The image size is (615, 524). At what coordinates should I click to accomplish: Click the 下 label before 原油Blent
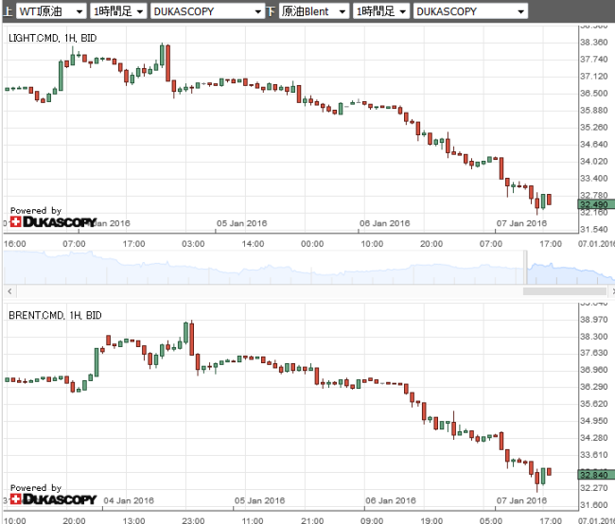coord(272,11)
